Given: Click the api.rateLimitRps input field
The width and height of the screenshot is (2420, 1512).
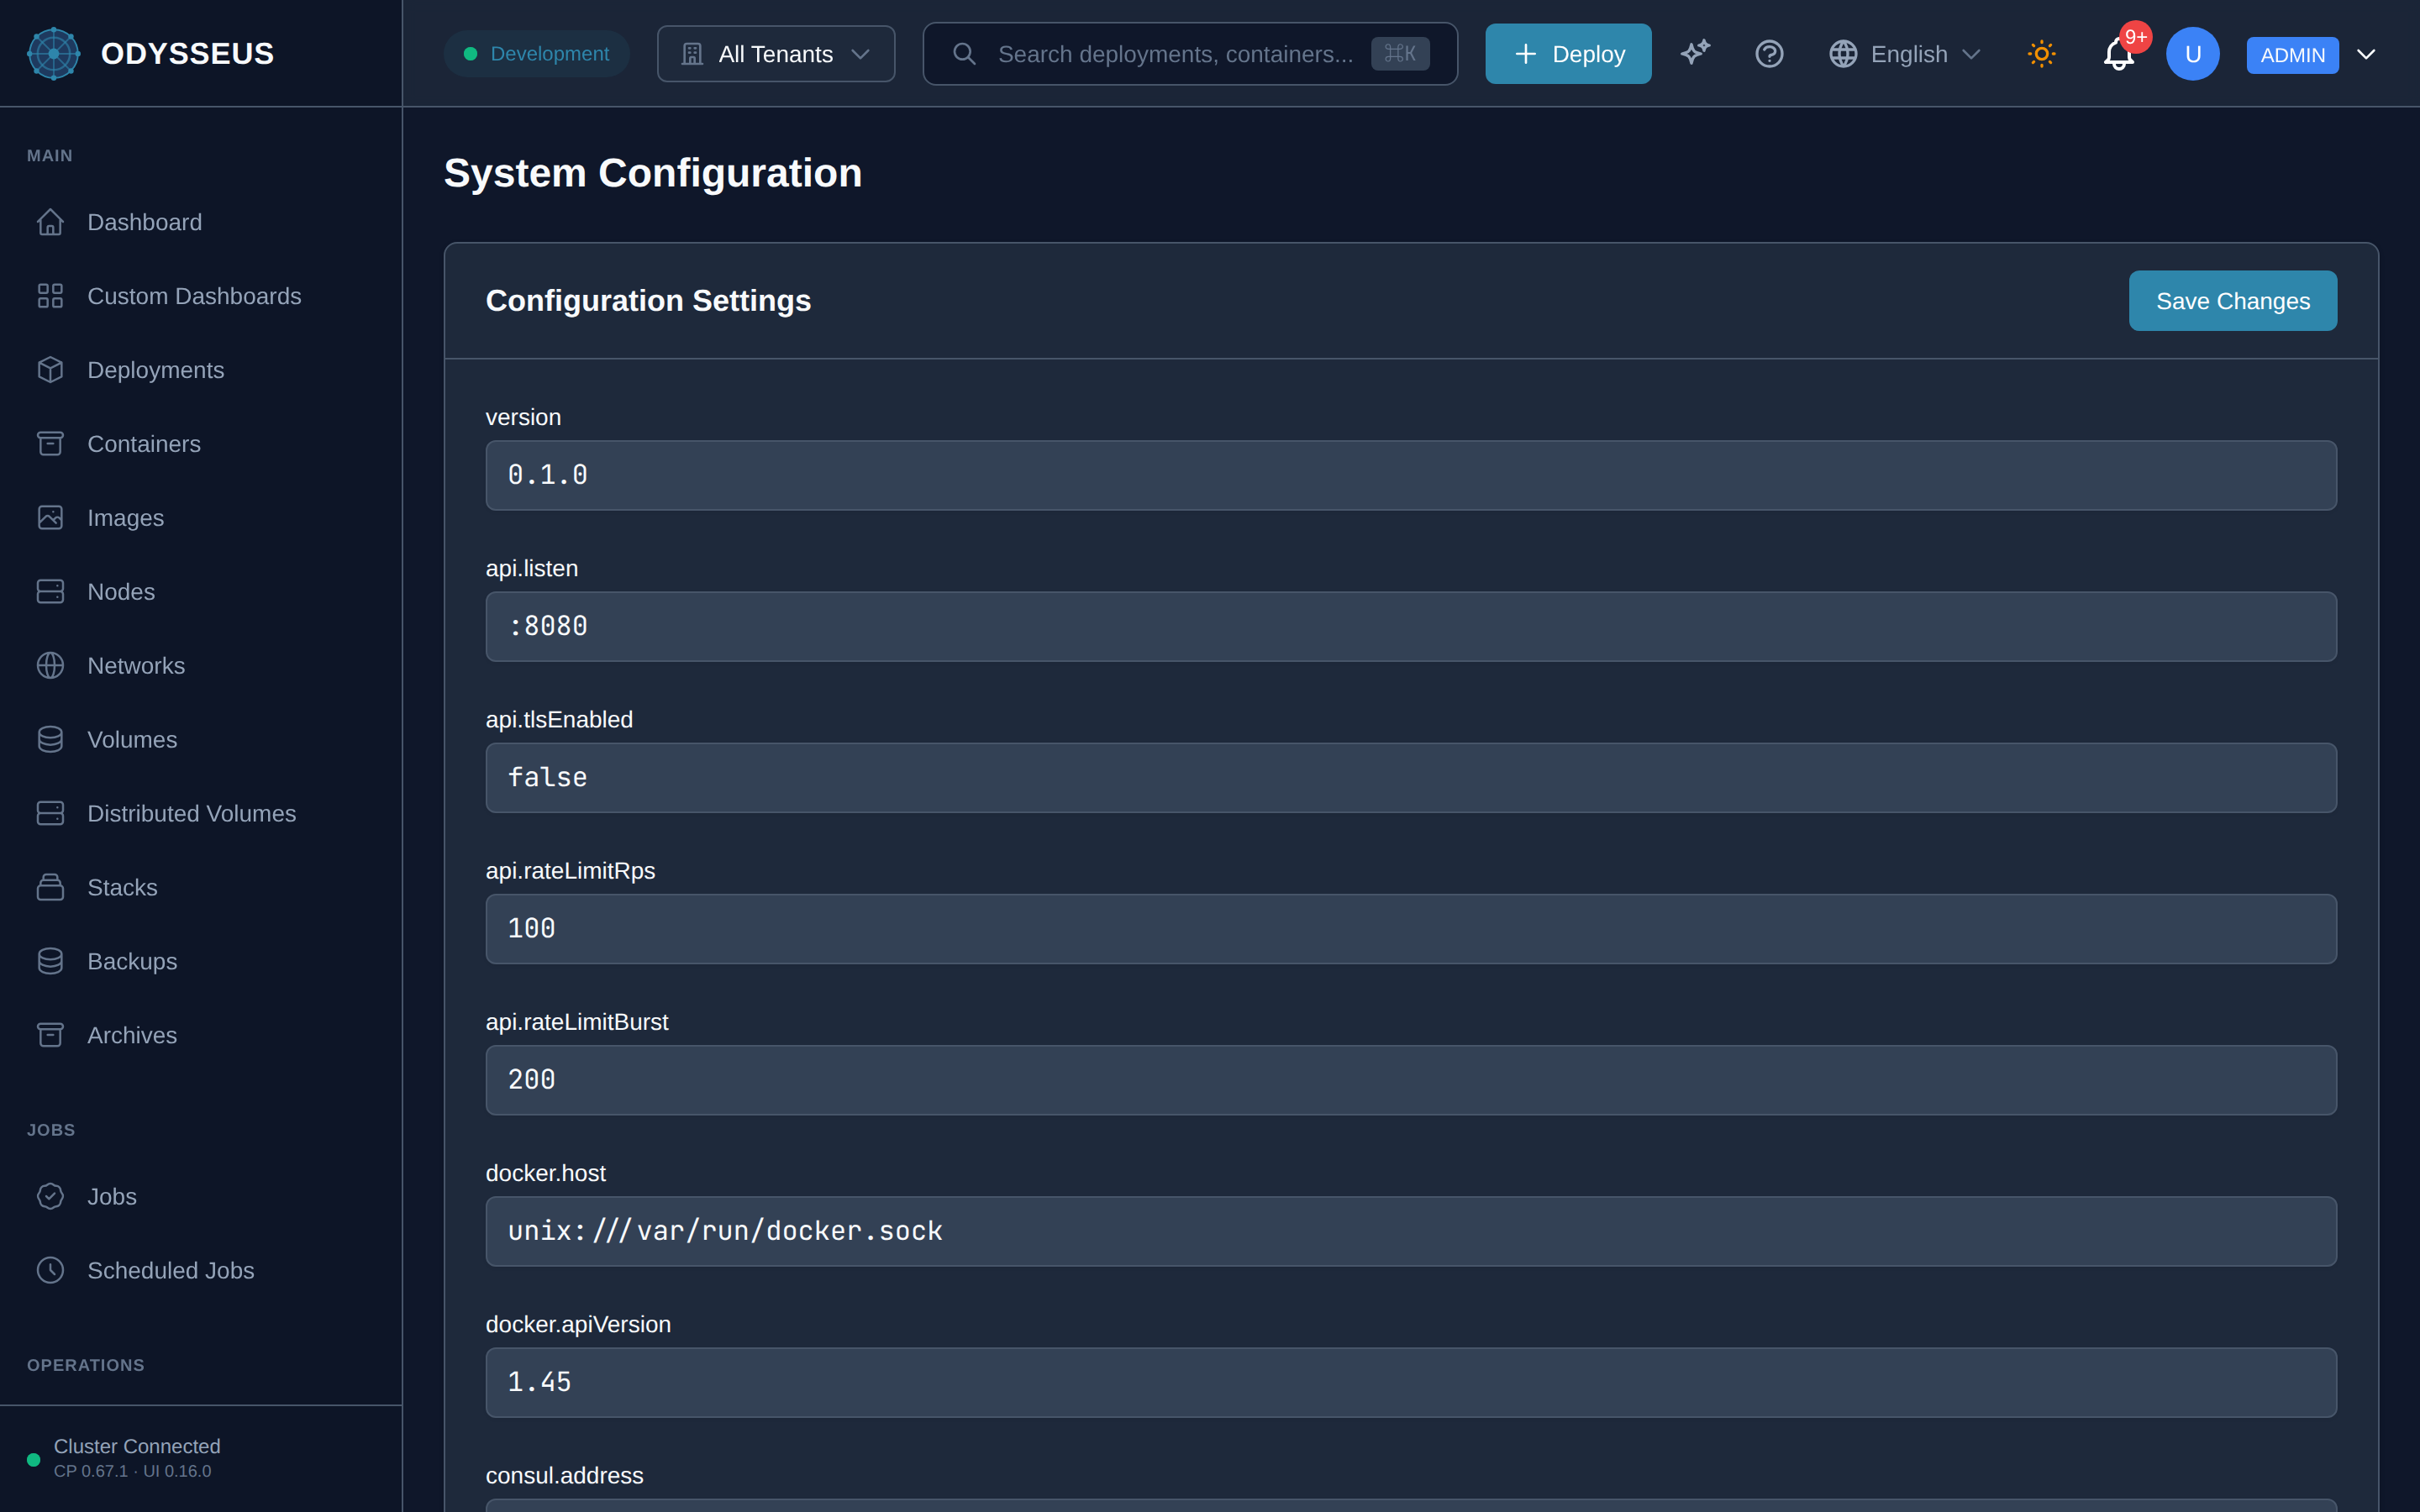Looking at the screenshot, I should 1411,929.
